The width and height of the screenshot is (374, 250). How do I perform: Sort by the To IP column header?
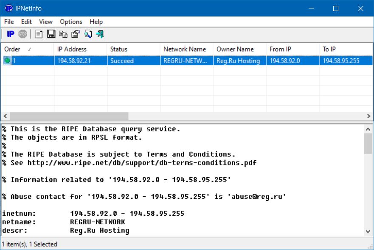tap(346, 49)
